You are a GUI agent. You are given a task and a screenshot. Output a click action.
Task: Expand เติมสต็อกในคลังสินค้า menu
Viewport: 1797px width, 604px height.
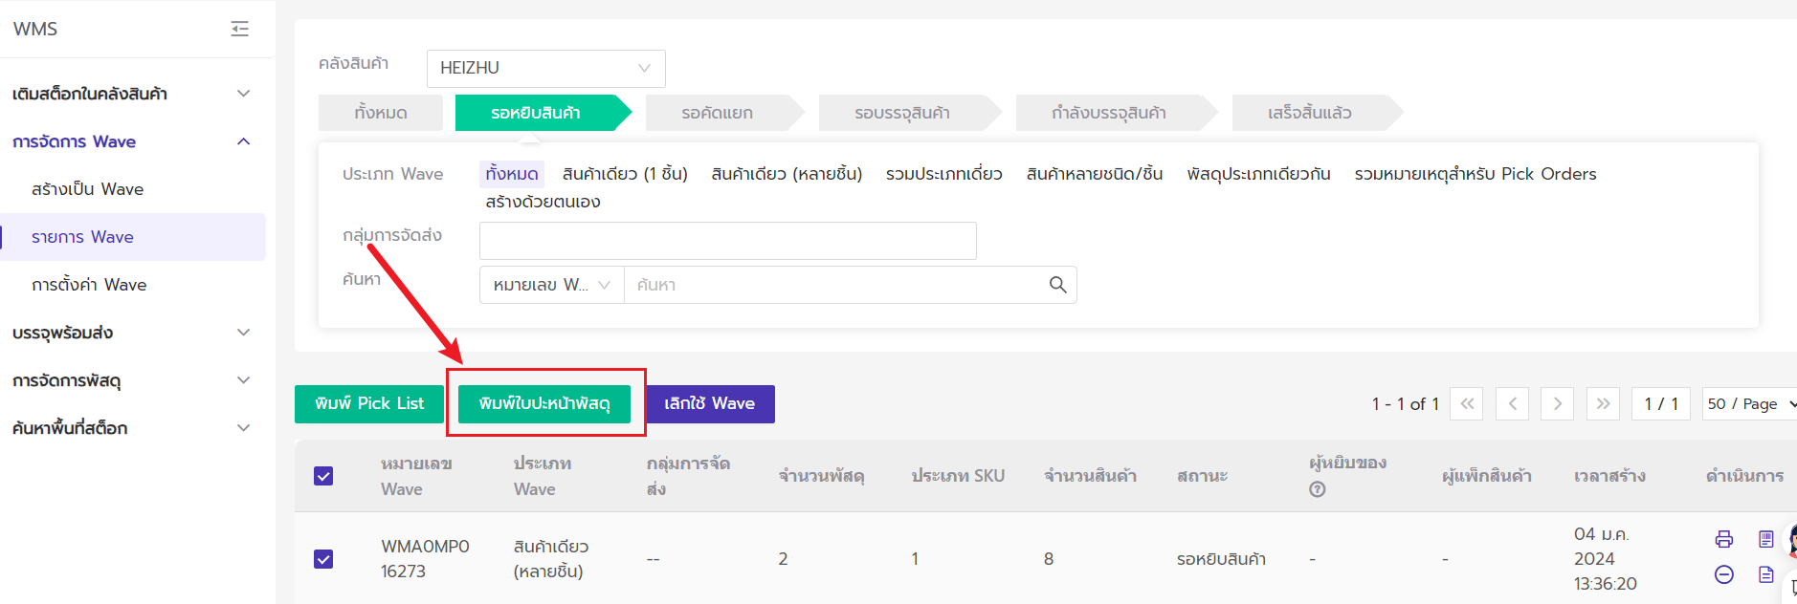pos(133,94)
